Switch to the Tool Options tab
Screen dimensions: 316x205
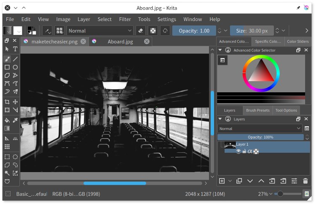[x=286, y=110]
